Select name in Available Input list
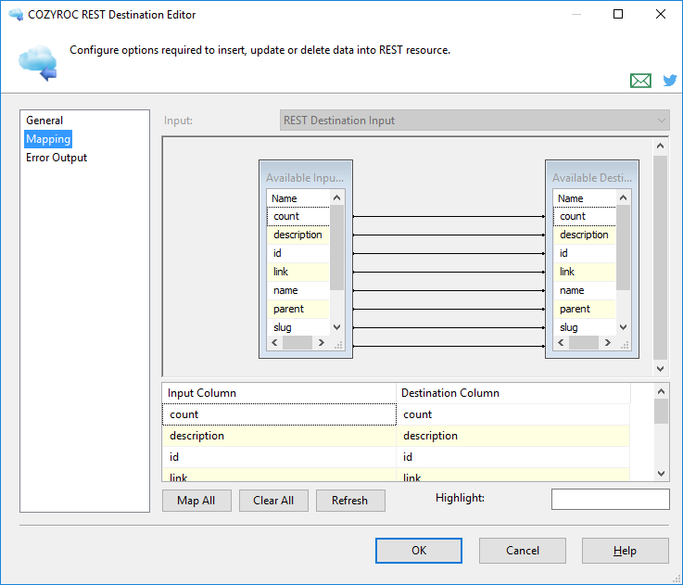 (x=298, y=290)
